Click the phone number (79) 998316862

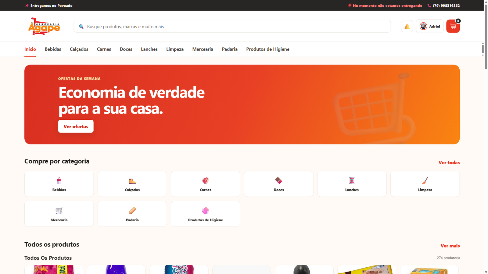coord(446,5)
